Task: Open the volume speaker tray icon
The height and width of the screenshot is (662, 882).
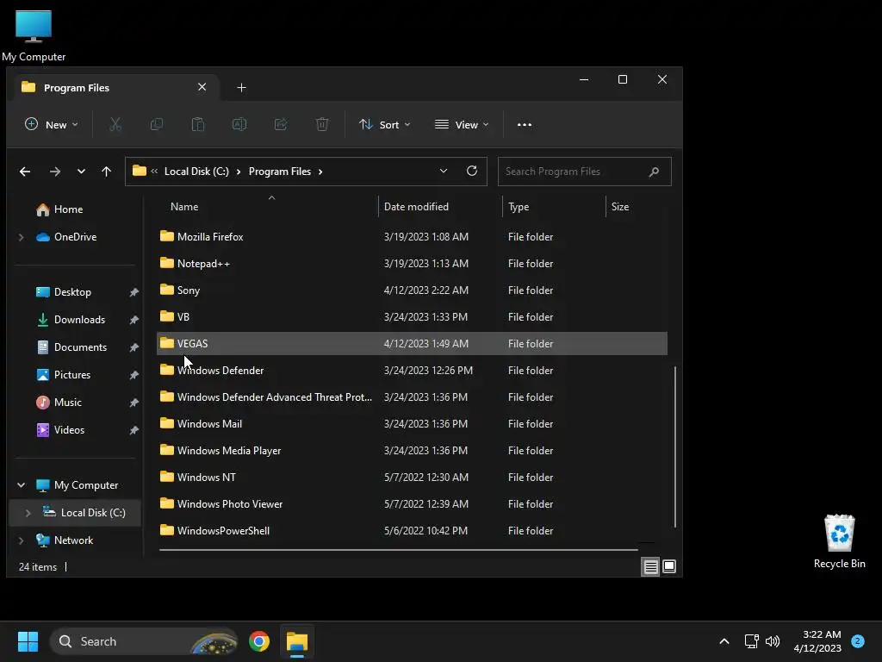Action: point(773,641)
